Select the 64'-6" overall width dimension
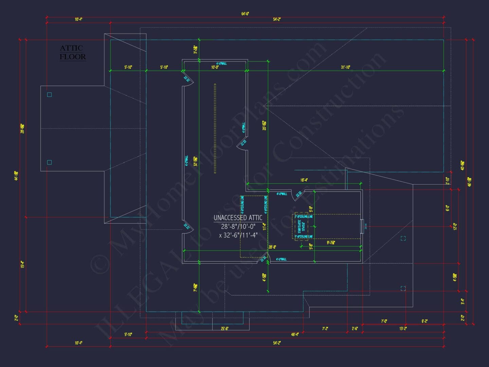This screenshot has height=367, width=489. 245,14
